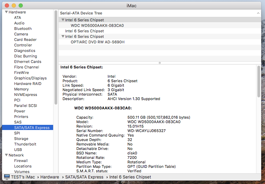Sort the Serial-ATA Device Tree column using the header arrow
The image size is (265, 184).
258,13
